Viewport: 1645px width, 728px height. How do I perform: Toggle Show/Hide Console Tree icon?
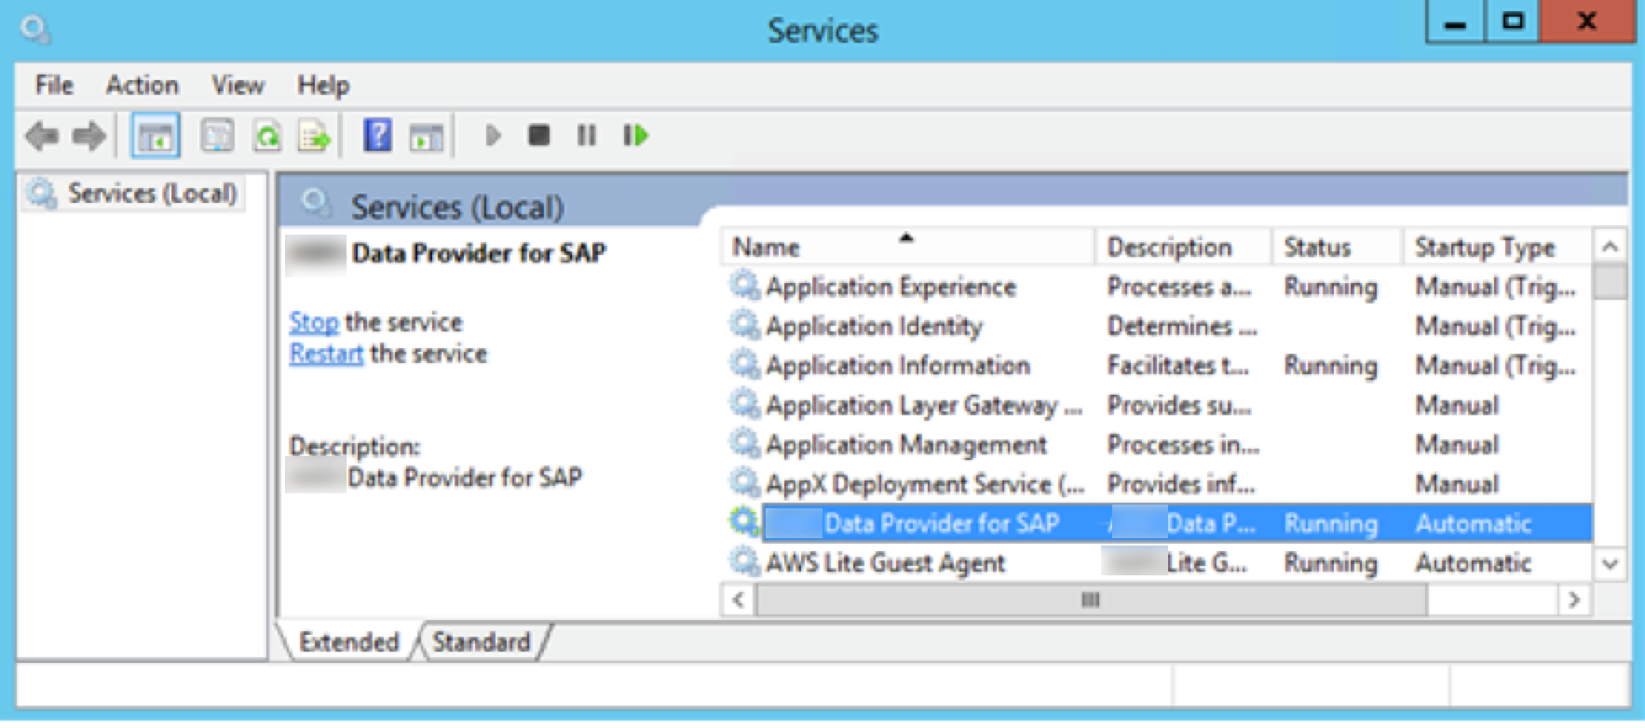(155, 137)
